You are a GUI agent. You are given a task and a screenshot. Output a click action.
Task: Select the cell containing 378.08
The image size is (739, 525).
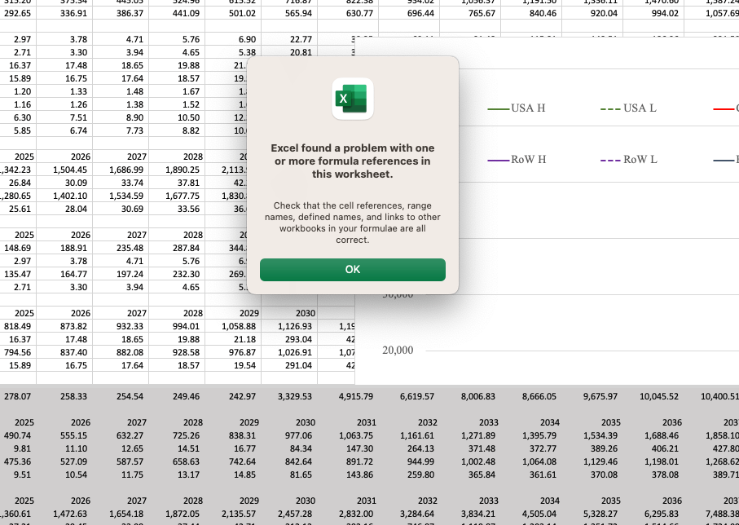pyautogui.click(x=653, y=475)
